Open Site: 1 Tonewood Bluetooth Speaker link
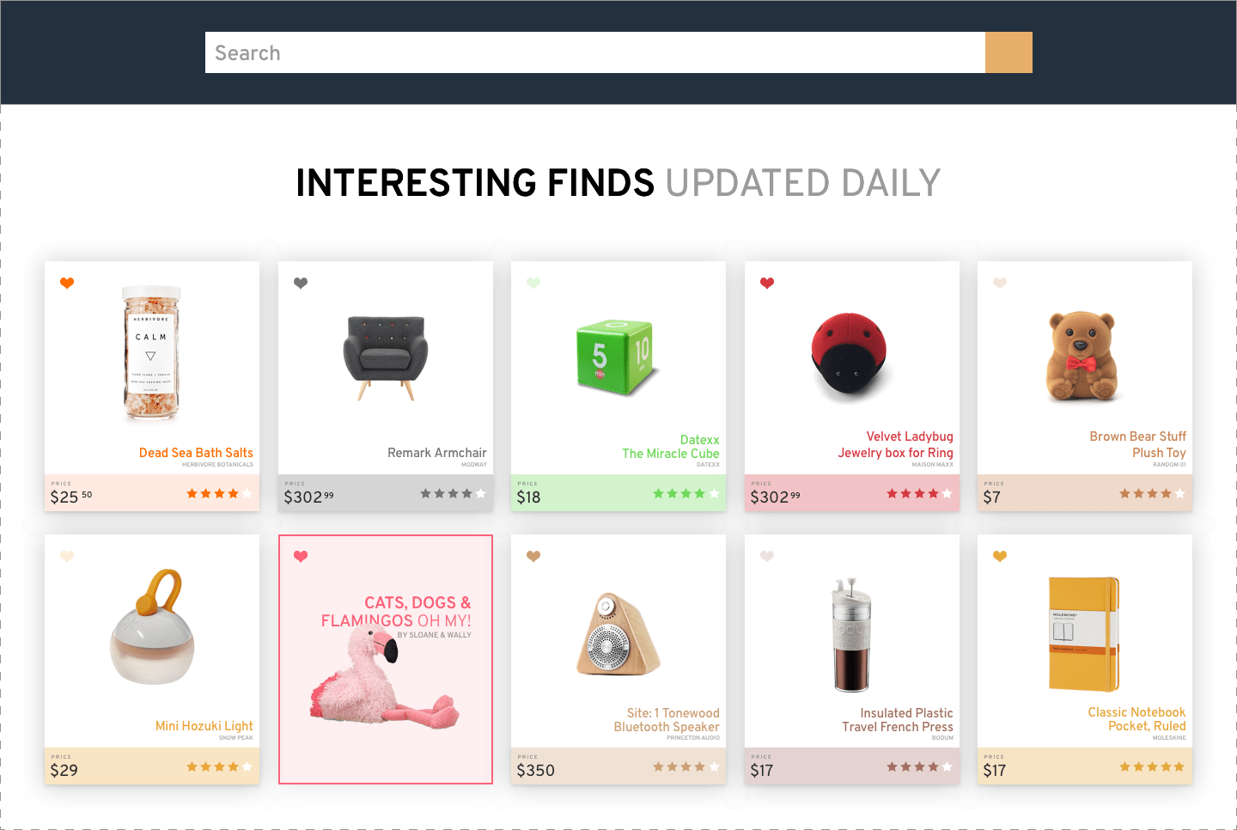1237x830 pixels. (667, 720)
